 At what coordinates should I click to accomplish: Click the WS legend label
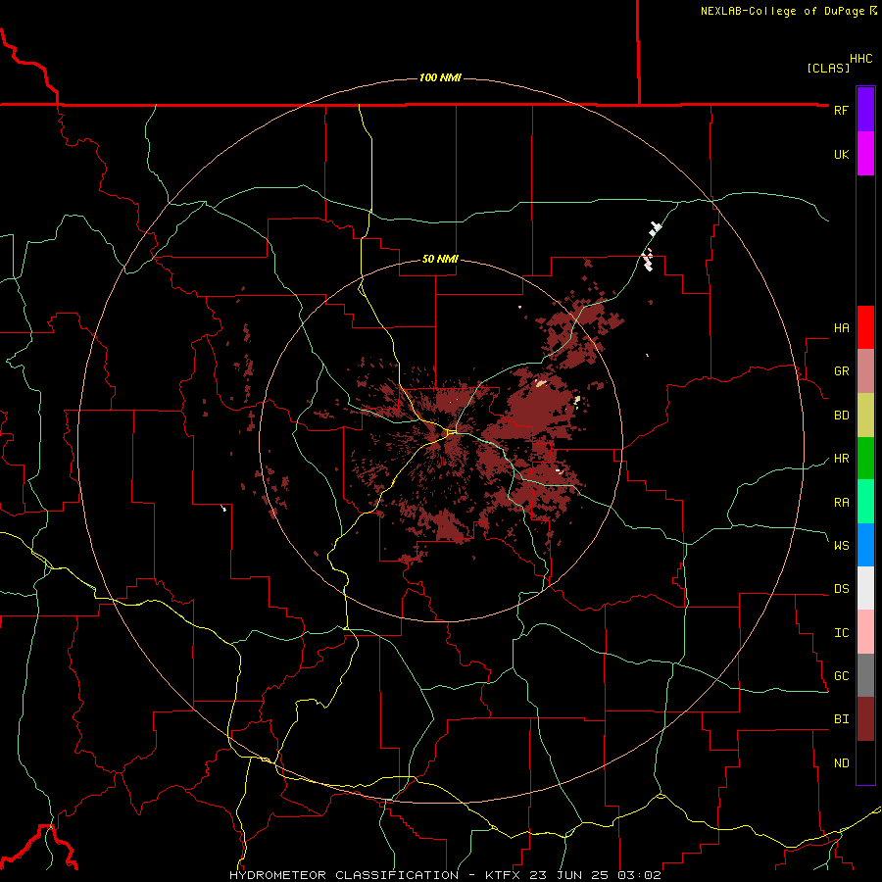click(x=841, y=545)
